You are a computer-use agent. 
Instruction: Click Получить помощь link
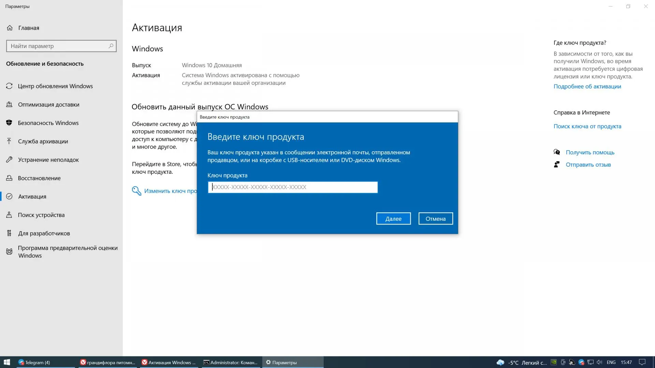[x=590, y=152]
